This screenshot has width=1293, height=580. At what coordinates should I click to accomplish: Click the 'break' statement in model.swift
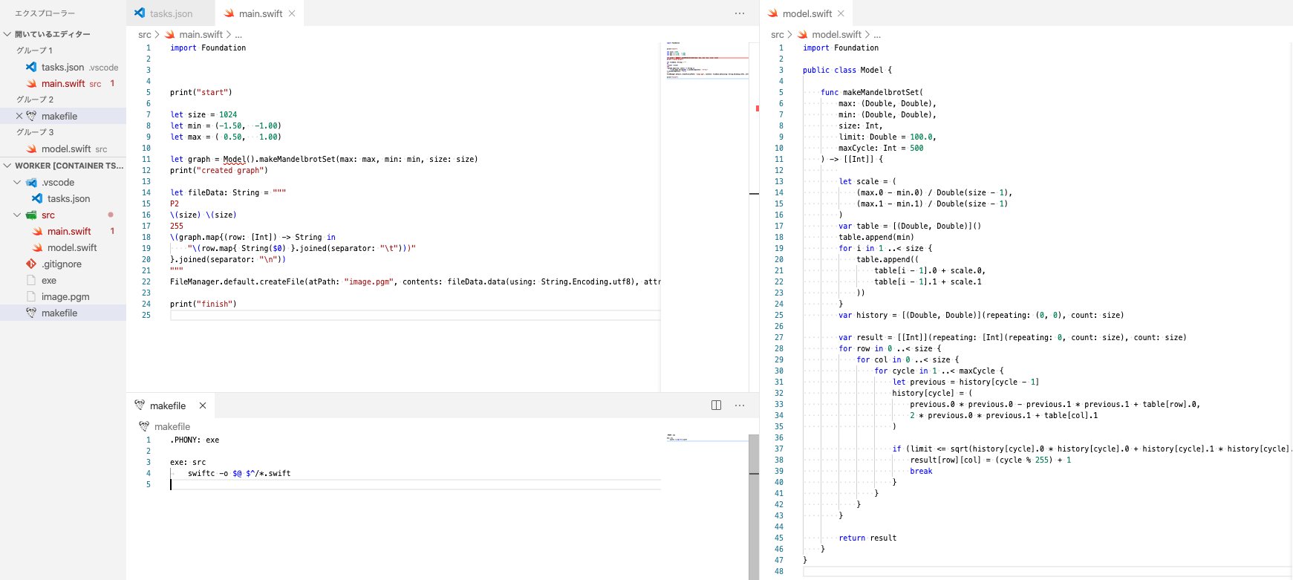click(921, 471)
